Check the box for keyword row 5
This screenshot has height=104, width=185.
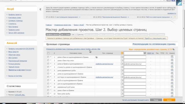(48, 70)
